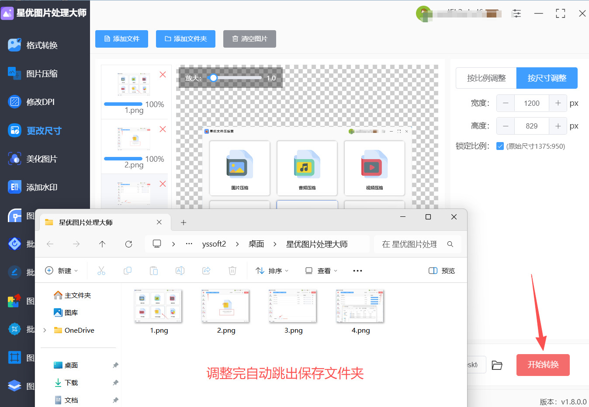Click yssoft2 in the address breadcrumb
589x407 pixels.
[x=214, y=244]
